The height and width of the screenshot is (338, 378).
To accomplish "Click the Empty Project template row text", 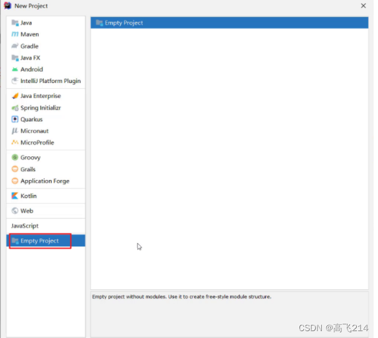I will (124, 22).
